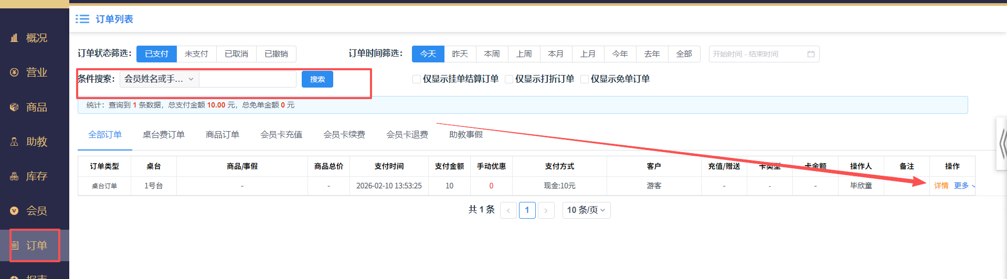Click the 开始时间 - 结束时间 date range field
The image size is (1007, 279).
764,54
